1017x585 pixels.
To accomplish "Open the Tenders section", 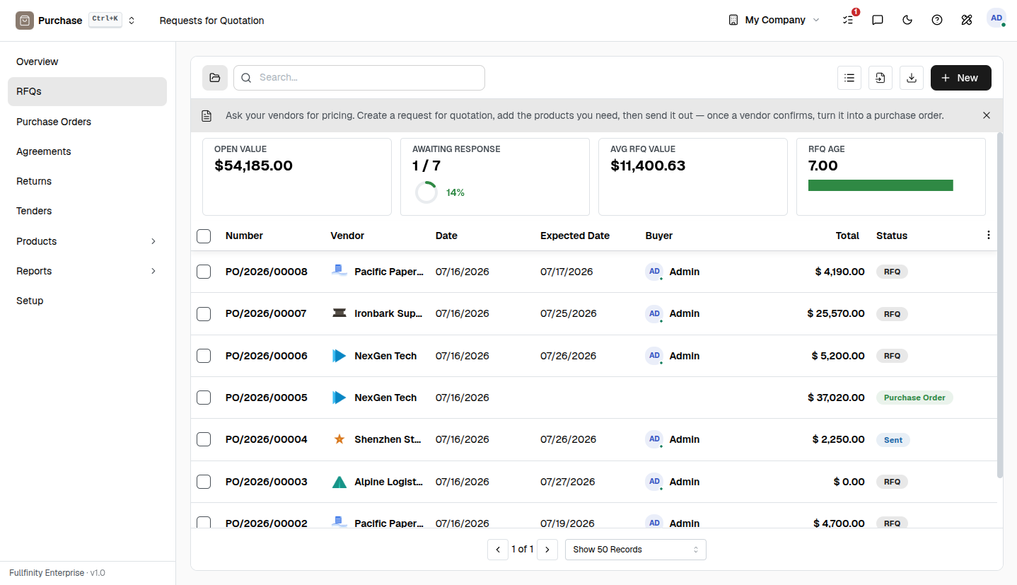I will coord(87,211).
